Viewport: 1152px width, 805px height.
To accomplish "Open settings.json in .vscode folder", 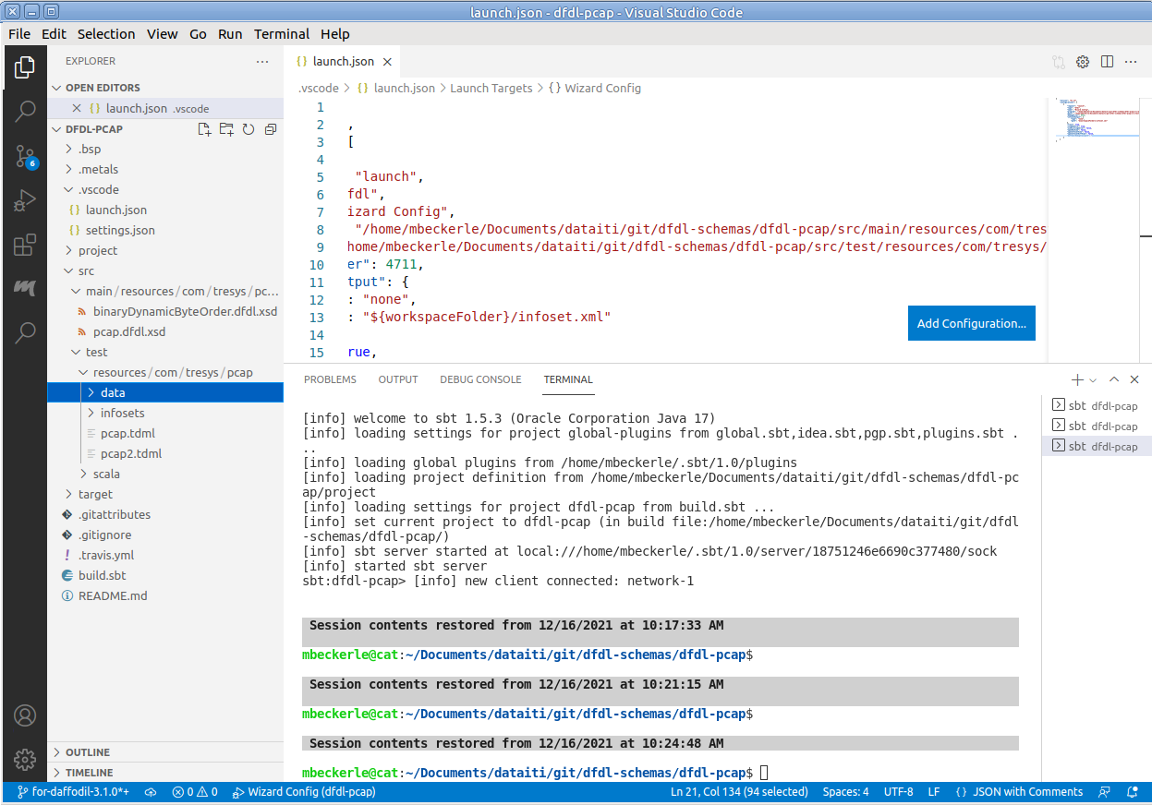I will coord(165,230).
